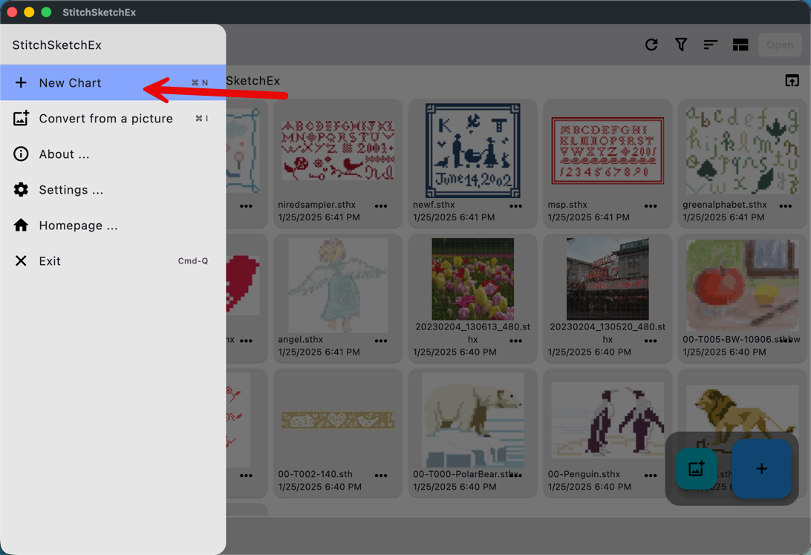Select the niredsampler red alphabet thumbnail

coord(338,151)
